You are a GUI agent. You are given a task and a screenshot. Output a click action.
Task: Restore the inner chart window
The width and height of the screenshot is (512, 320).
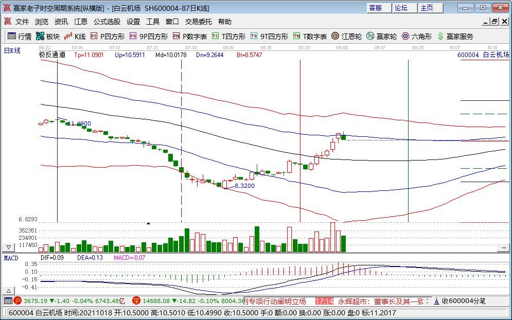(x=495, y=22)
